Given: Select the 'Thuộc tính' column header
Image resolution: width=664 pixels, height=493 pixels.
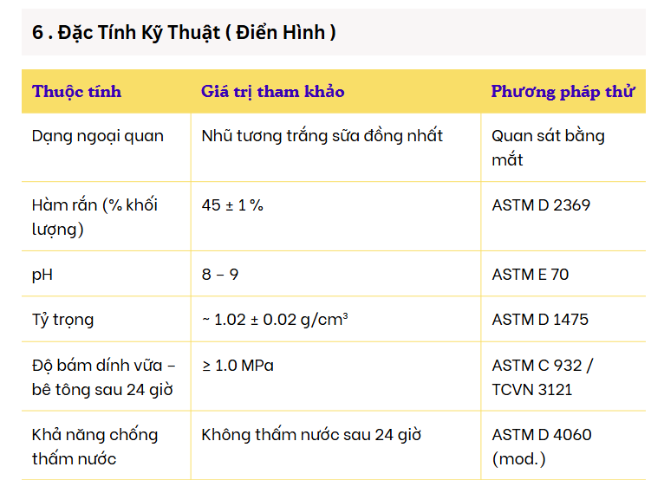Looking at the screenshot, I should point(76,91).
